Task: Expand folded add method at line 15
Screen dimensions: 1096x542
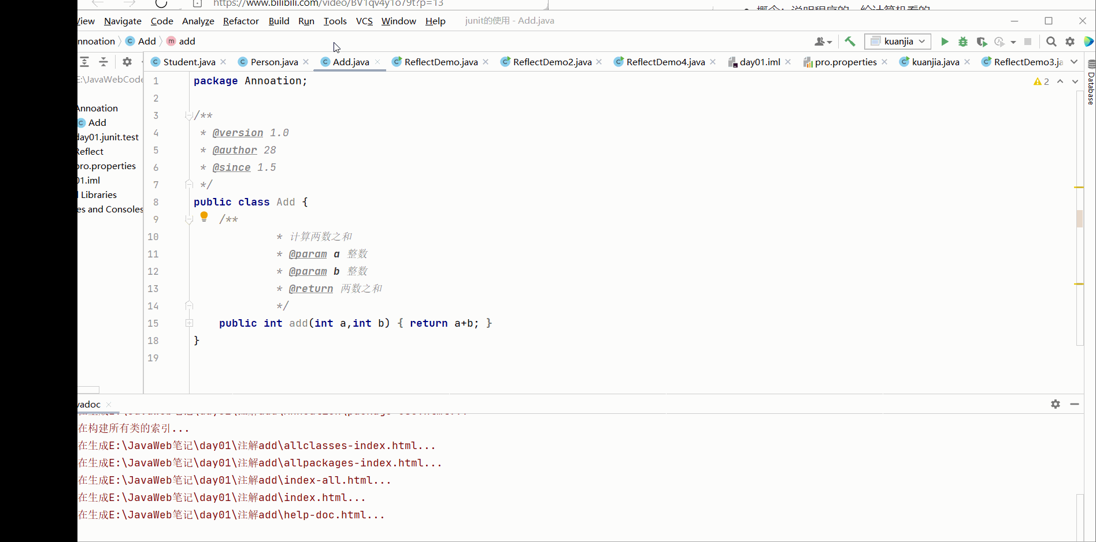Action: click(189, 323)
